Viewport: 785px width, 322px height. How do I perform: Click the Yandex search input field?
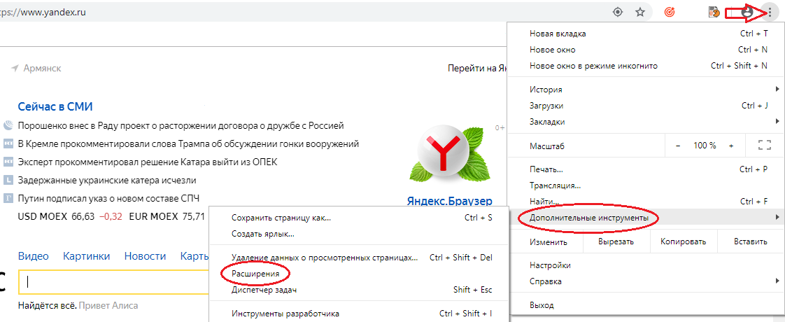tap(113, 282)
